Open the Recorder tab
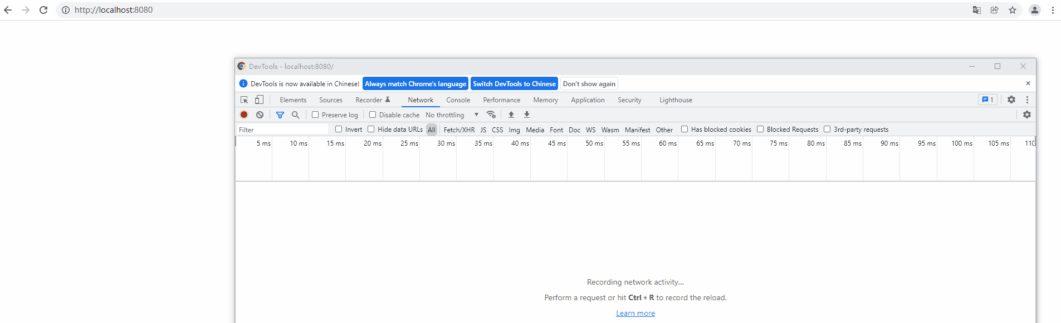Image resolution: width=1061 pixels, height=323 pixels. point(373,100)
